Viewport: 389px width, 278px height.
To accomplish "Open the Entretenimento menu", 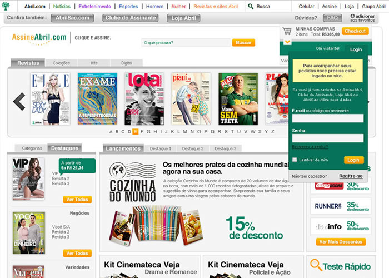I will pos(95,7).
